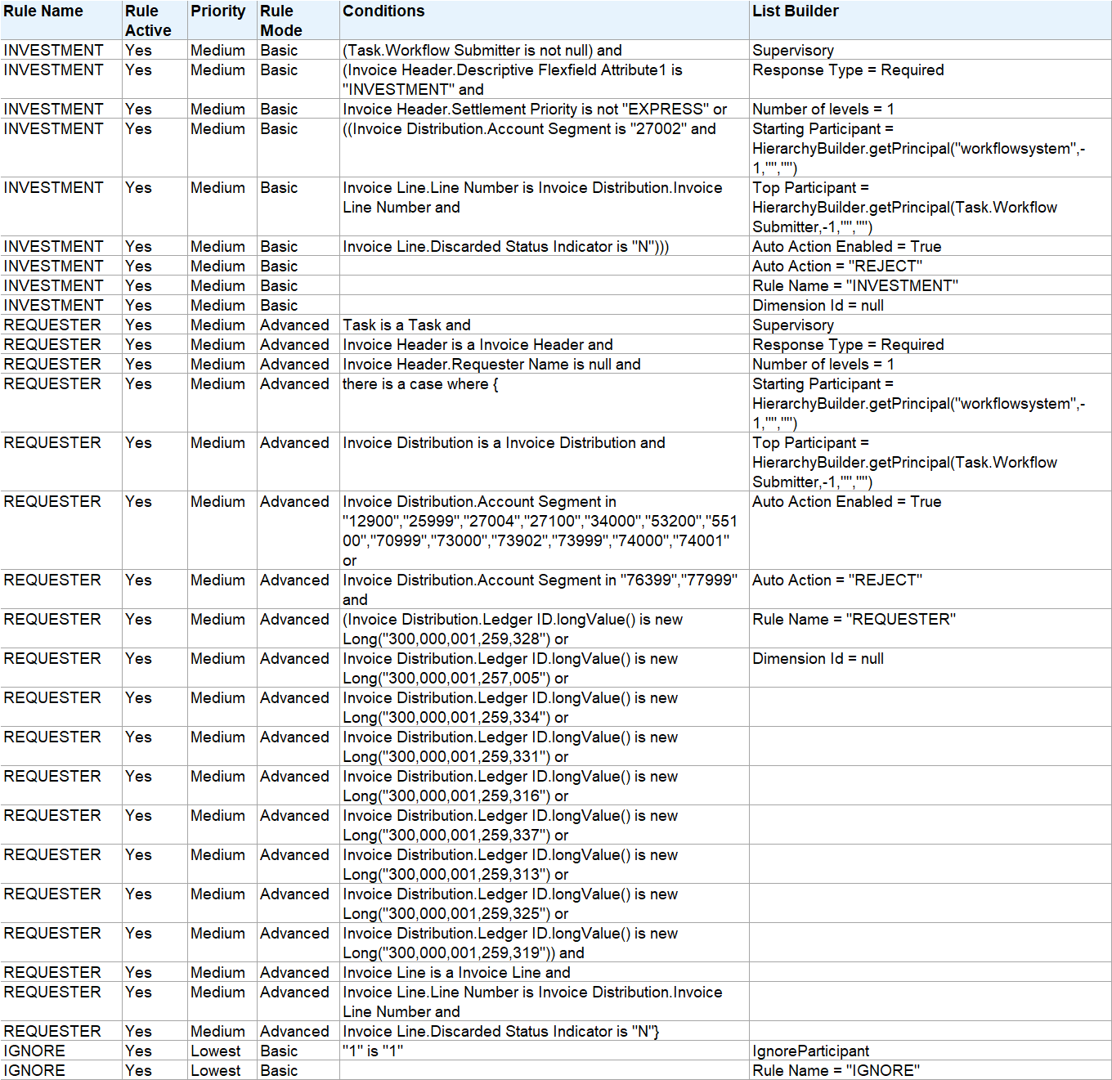This screenshot has width=1112, height=1080.
Task: Click the Dimension Id null cell for REQUESTER
Action: 818,658
